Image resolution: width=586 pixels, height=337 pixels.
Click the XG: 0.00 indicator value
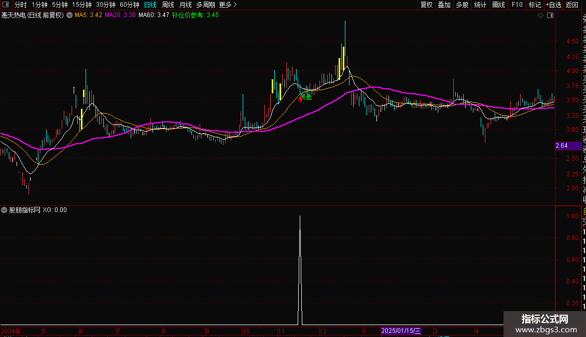point(54,210)
